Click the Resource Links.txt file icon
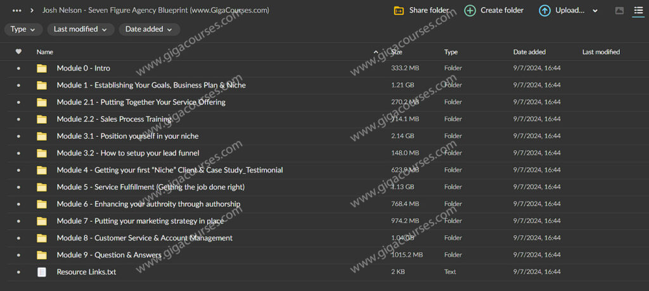 (42, 272)
